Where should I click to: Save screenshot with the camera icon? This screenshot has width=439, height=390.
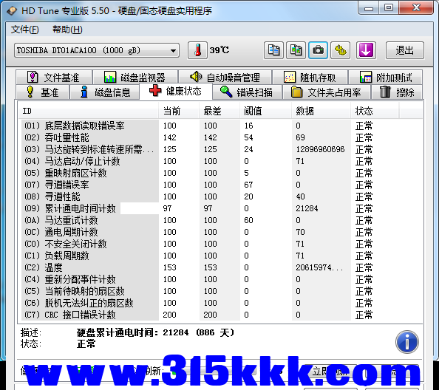coord(318,50)
